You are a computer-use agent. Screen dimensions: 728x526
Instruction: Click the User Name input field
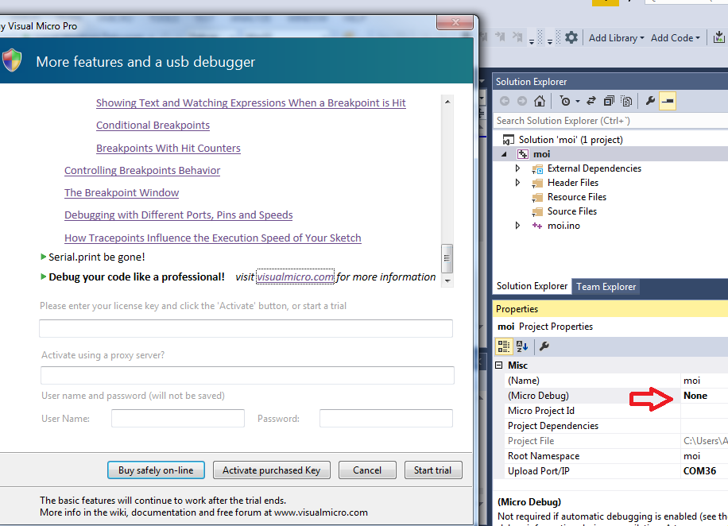click(178, 418)
